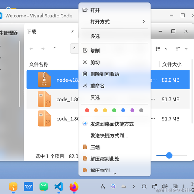Click the File Name (文件名称) column header
194x194 pixels.
point(39,65)
